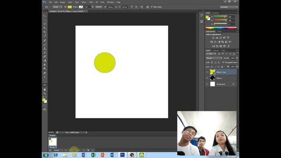Screen dimensions: 281x158
Task: Select the Eraser tool
Action: coord(45,57)
